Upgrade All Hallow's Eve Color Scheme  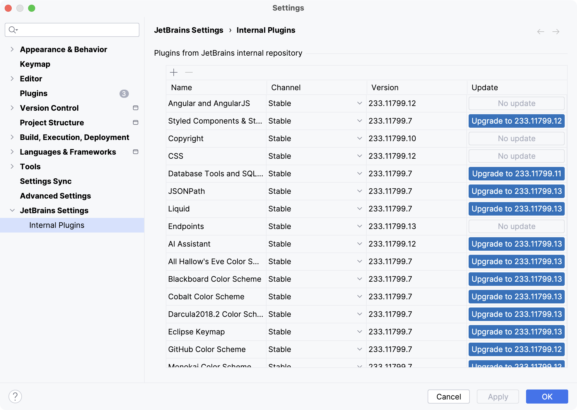click(517, 262)
